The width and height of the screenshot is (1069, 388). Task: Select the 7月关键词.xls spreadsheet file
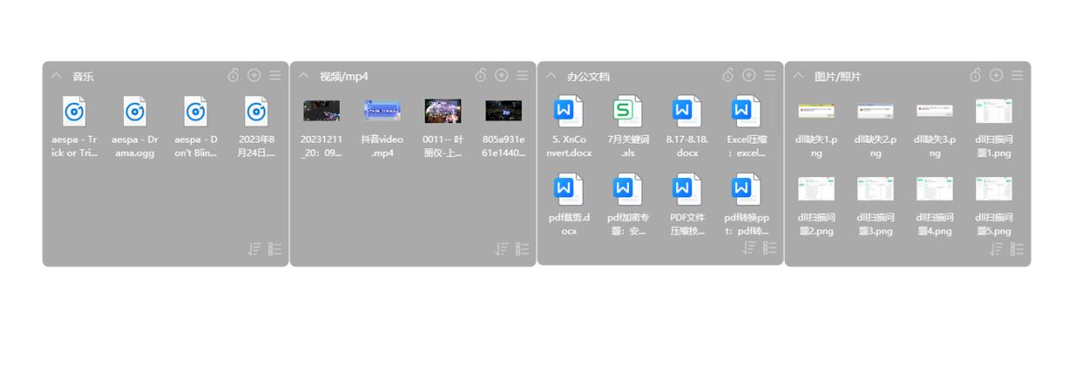point(627,112)
